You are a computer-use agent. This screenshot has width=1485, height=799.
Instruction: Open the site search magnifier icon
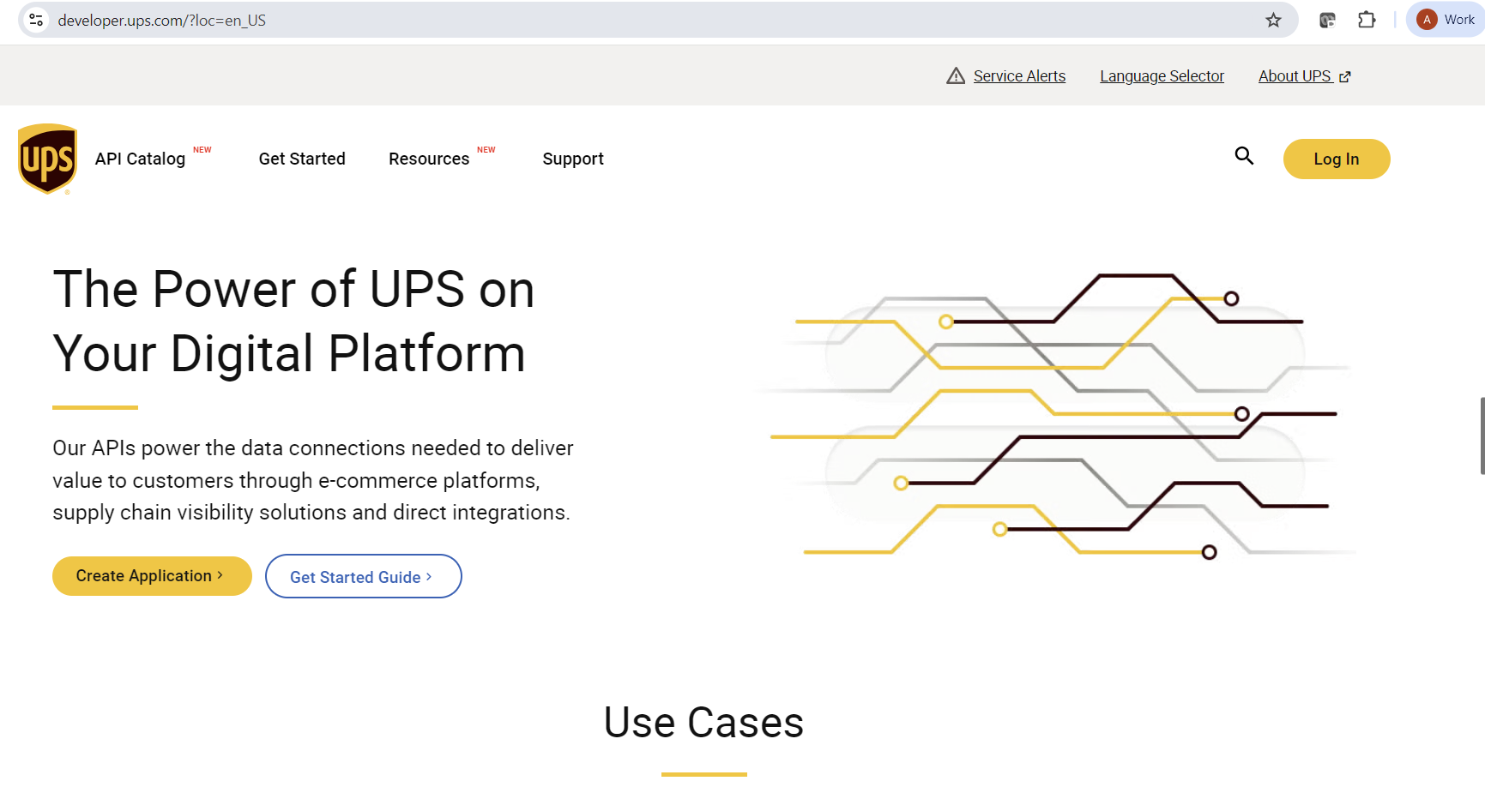tap(1244, 156)
